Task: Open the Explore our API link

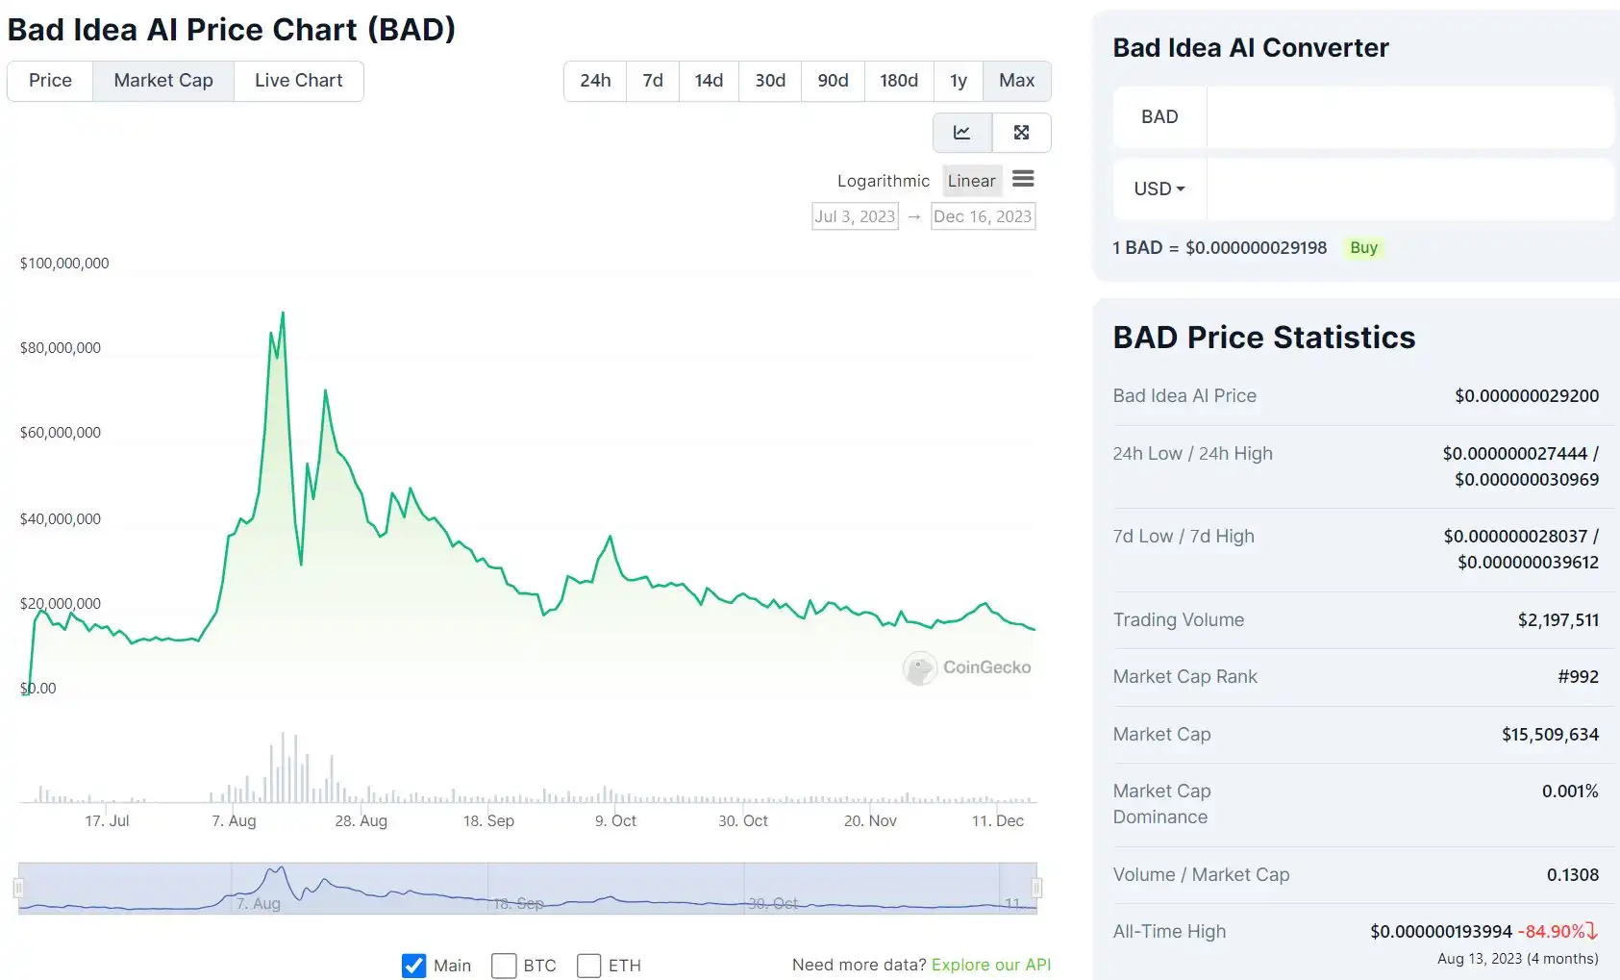Action: pyautogui.click(x=990, y=965)
